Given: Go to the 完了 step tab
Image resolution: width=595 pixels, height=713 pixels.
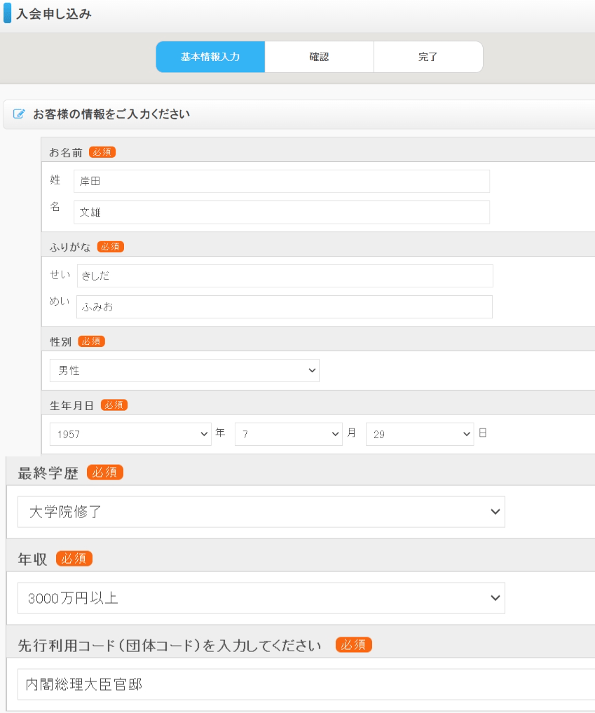Looking at the screenshot, I should coord(428,57).
